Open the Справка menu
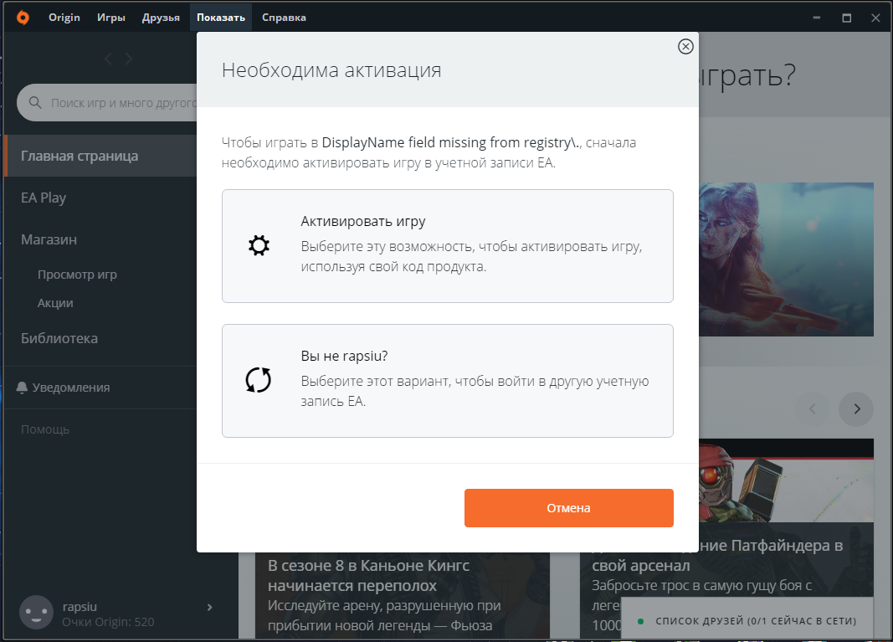The image size is (893, 642). [284, 18]
